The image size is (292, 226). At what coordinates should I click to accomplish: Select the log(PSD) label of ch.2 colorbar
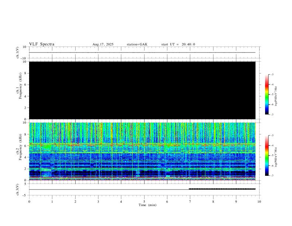(276, 157)
